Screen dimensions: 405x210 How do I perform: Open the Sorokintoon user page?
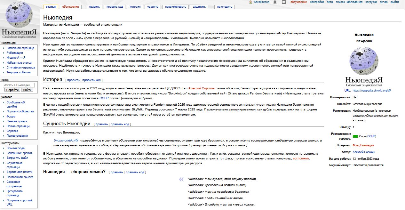click(261, 2)
